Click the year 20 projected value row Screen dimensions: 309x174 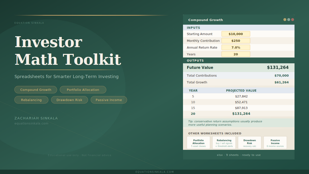click(x=239, y=114)
